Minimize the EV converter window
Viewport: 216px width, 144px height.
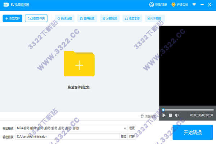(x=202, y=5)
